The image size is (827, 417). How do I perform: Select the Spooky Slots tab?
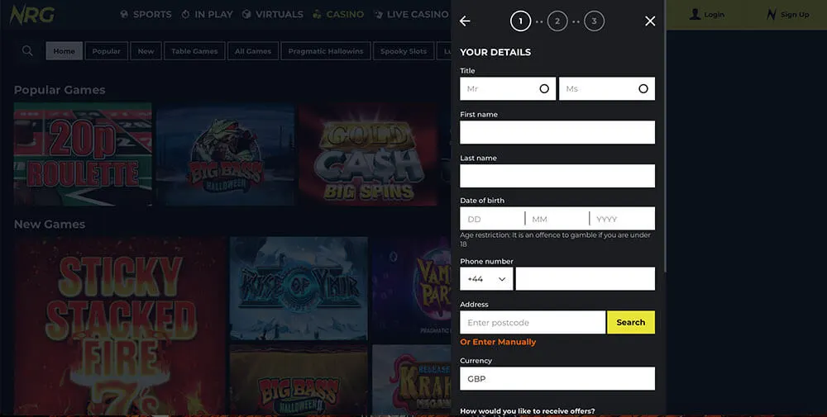[404, 51]
